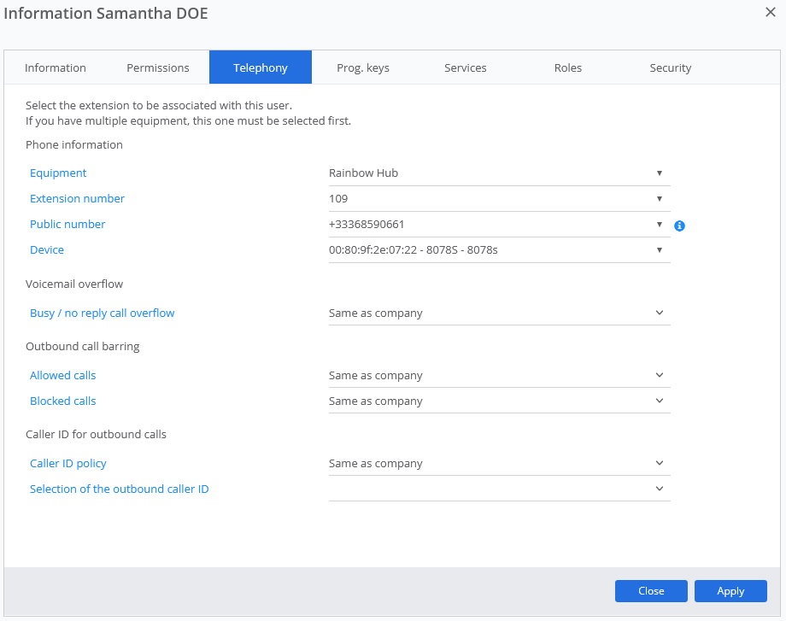Open the Equipment dropdown showing Rainbow Hub
Viewport: 786px width, 621px height.
(x=499, y=173)
